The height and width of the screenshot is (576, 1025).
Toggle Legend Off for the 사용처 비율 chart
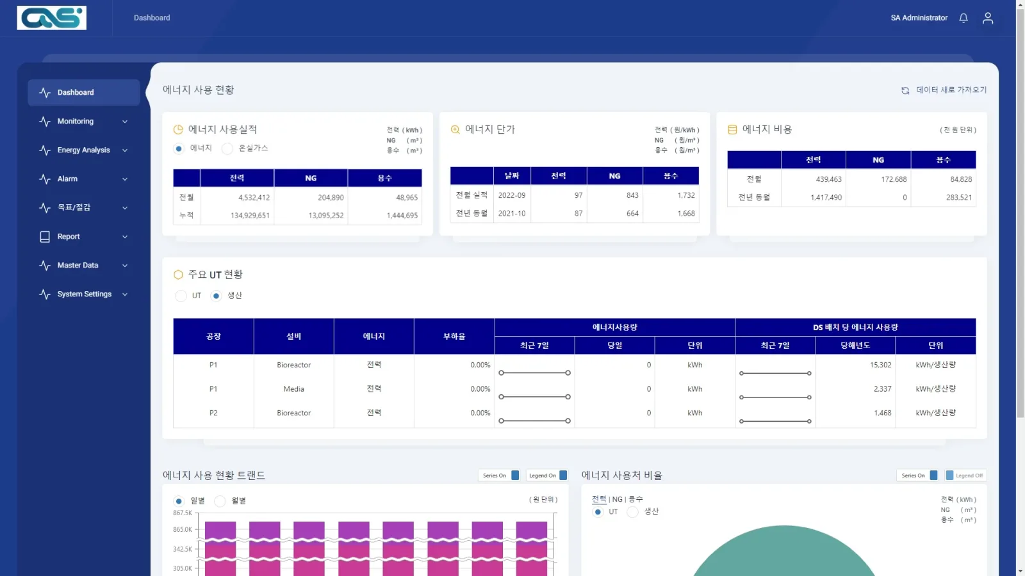coord(965,476)
